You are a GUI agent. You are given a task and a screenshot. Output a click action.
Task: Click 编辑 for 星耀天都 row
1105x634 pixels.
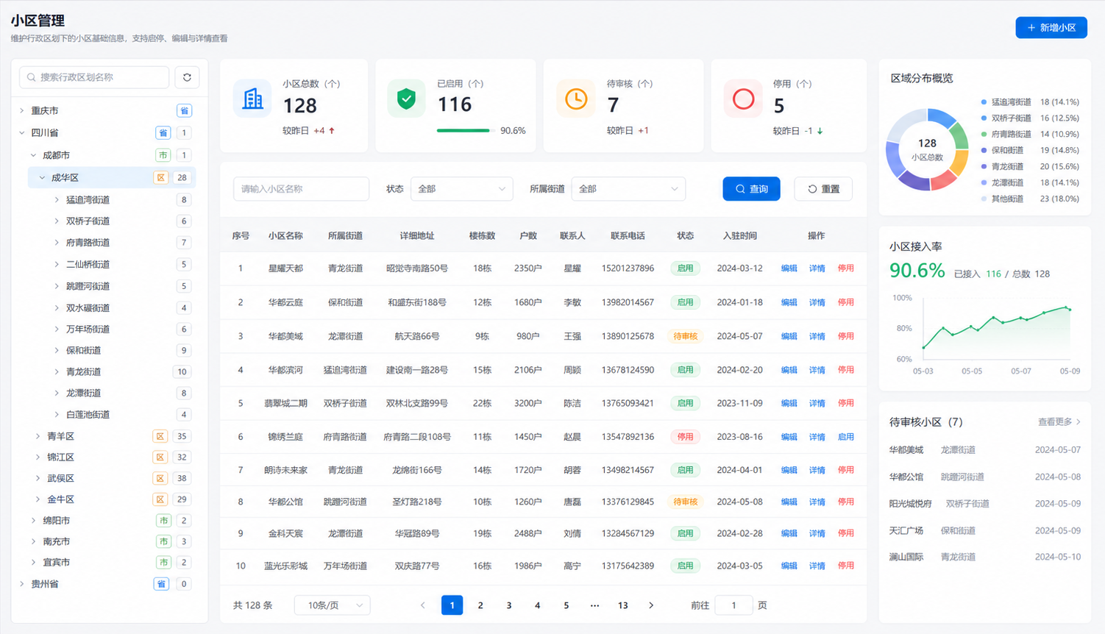(789, 268)
